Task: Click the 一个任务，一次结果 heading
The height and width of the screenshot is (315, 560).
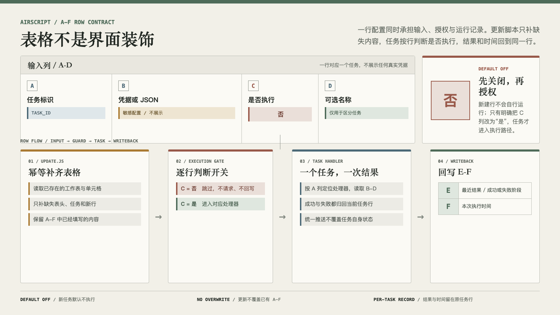Action: 339,172
